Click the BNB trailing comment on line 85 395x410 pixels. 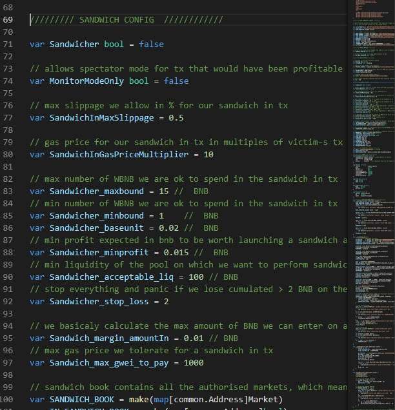pos(201,216)
